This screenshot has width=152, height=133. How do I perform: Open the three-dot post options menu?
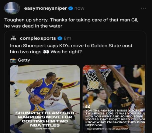point(143,8)
